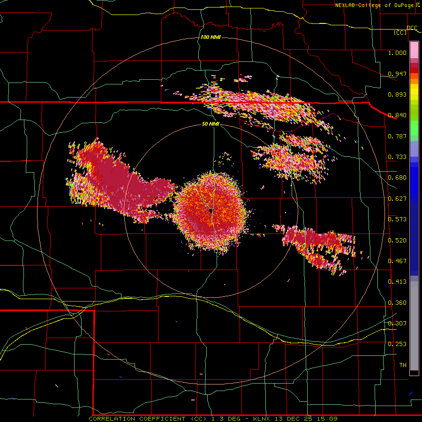Click the 0.360 color scale value
This screenshot has width=422, height=422.
pyautogui.click(x=397, y=303)
